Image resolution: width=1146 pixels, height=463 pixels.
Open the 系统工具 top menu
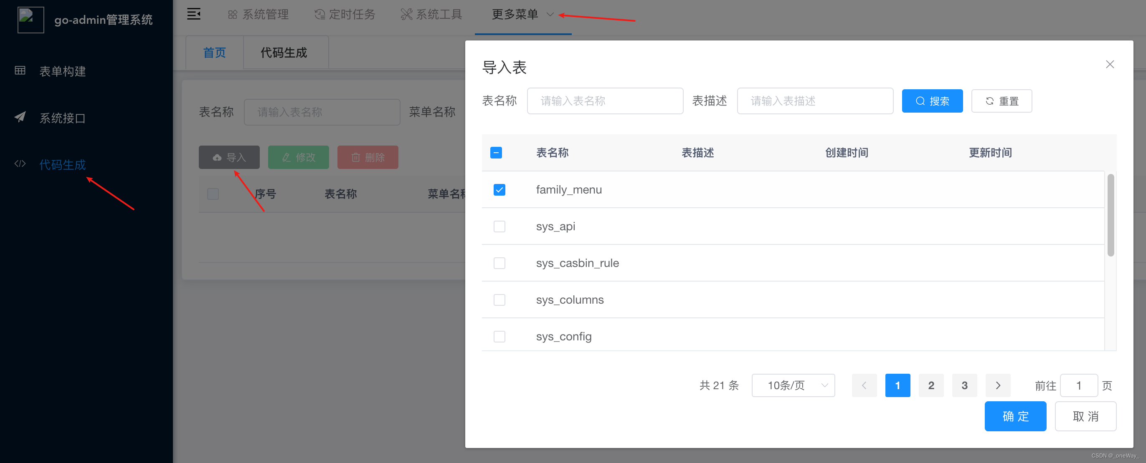click(431, 15)
